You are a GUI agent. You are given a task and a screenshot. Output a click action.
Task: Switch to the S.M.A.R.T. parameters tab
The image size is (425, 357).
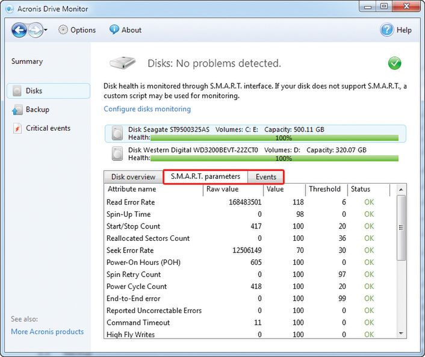point(205,176)
